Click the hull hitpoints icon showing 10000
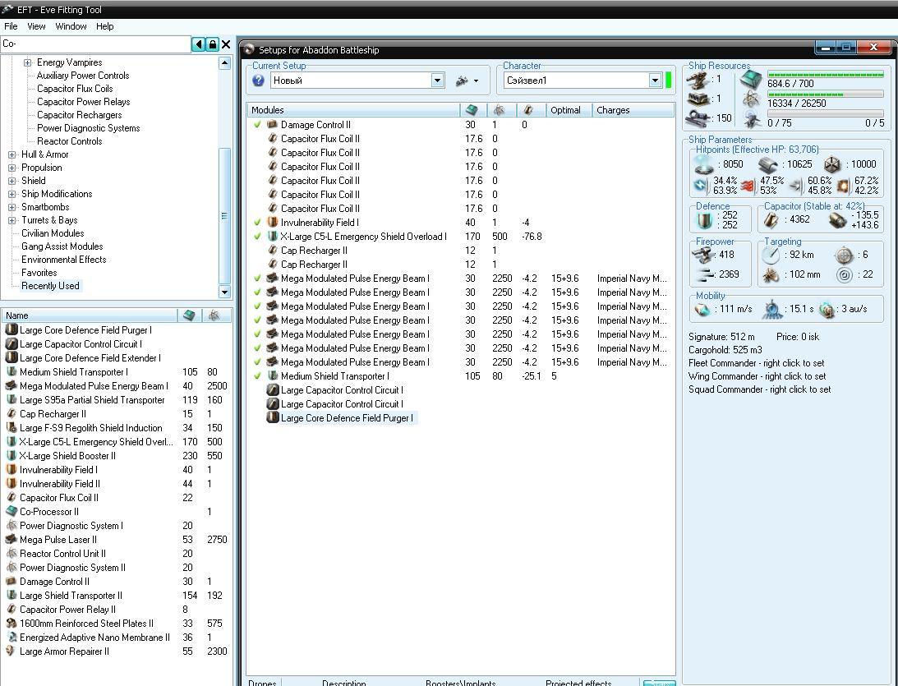Image resolution: width=898 pixels, height=686 pixels. click(x=831, y=165)
